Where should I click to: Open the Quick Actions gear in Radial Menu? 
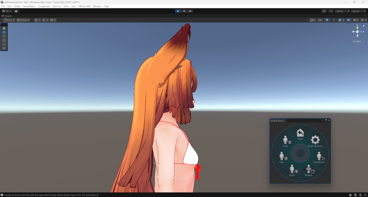[315, 141]
